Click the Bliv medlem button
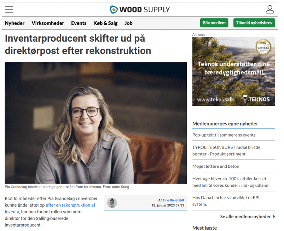The height and width of the screenshot is (231, 284). [214, 23]
